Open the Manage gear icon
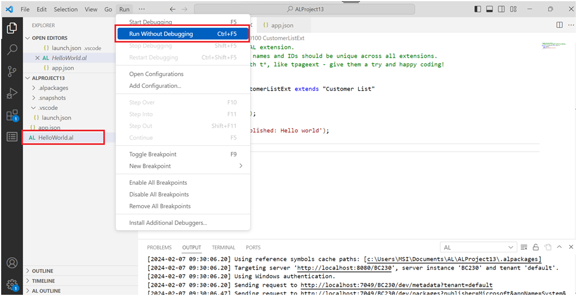The height and width of the screenshot is (296, 577). point(11,285)
